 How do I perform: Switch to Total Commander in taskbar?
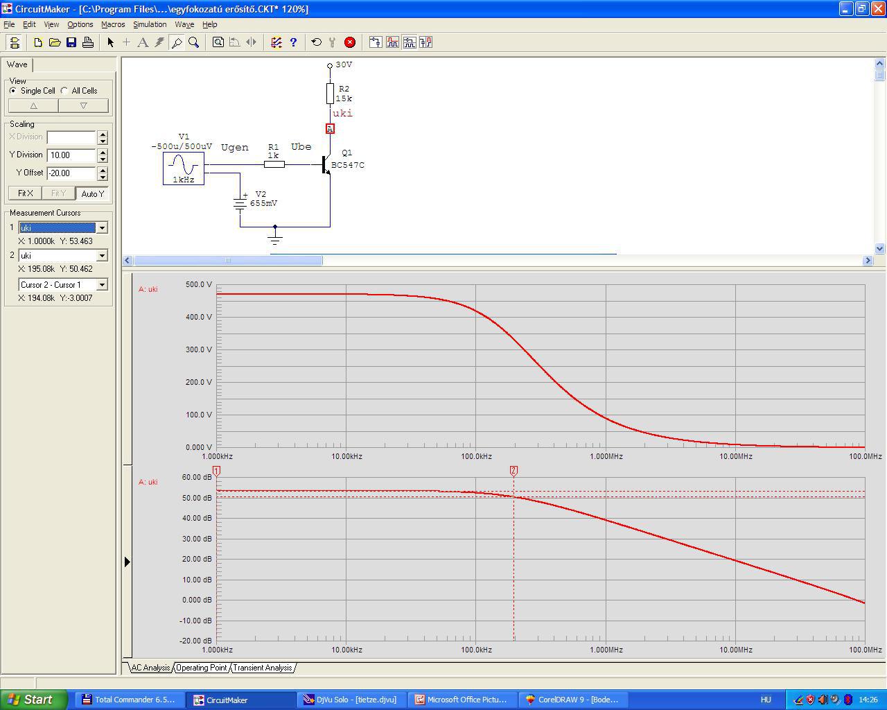[x=129, y=700]
